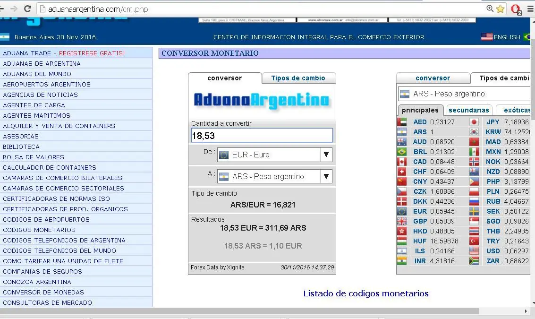This screenshot has width=535, height=319.
Task: Open 'CODIGOS MONETARIOS' sidebar link
Action: coord(39,230)
